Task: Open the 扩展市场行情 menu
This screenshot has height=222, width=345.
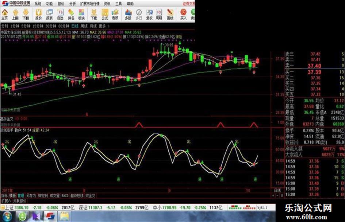Action: click(89, 4)
